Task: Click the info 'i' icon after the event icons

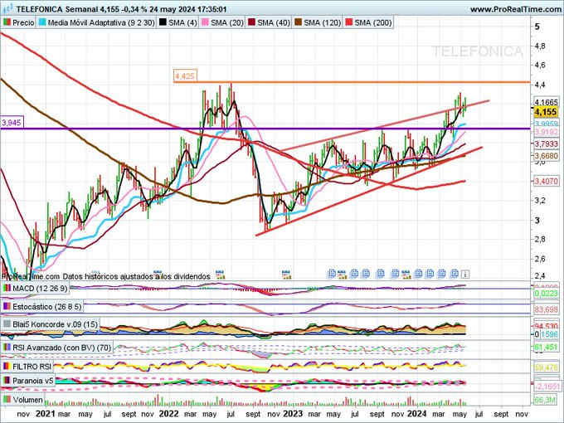Action: pyautogui.click(x=465, y=274)
